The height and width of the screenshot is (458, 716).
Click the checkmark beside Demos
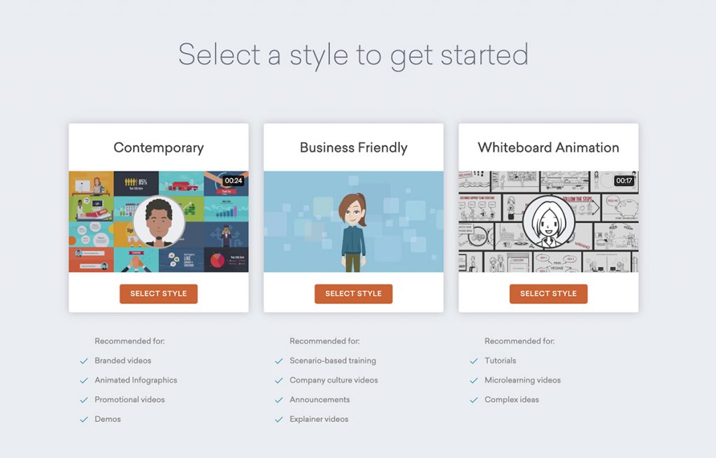point(84,419)
